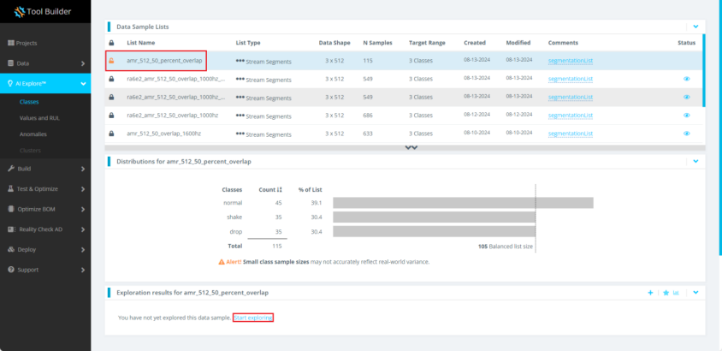Collapse the Exploration results panel
This screenshot has height=351, width=722.
pos(695,293)
